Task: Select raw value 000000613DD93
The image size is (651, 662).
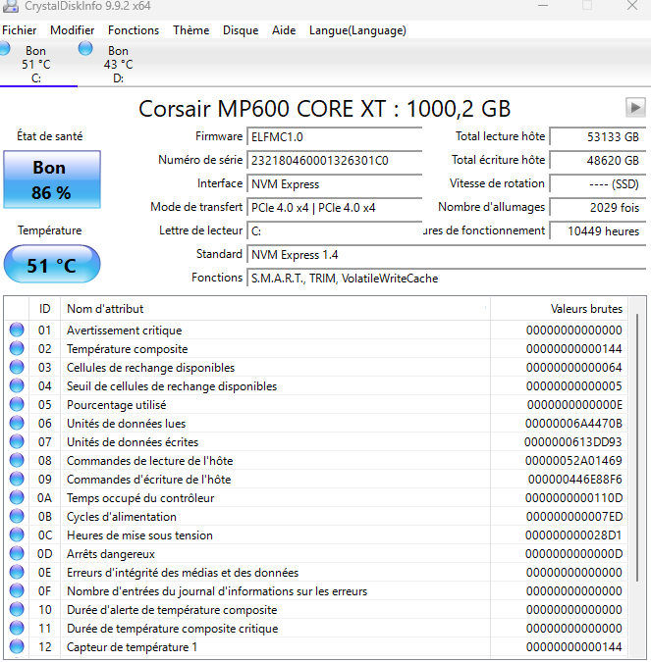Action: 573,442
